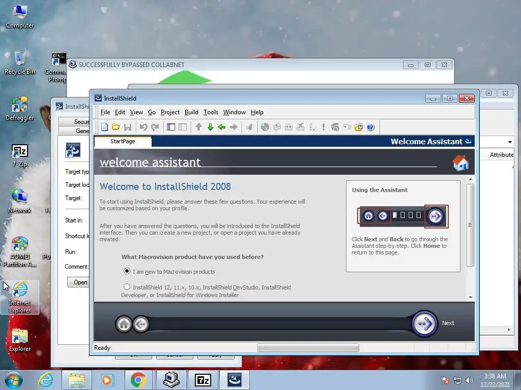The height and width of the screenshot is (390, 521).
Task: Open the File menu
Action: 105,112
